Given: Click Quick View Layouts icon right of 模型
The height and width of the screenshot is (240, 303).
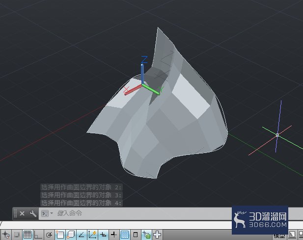Looking at the screenshot, I should tap(292, 235).
